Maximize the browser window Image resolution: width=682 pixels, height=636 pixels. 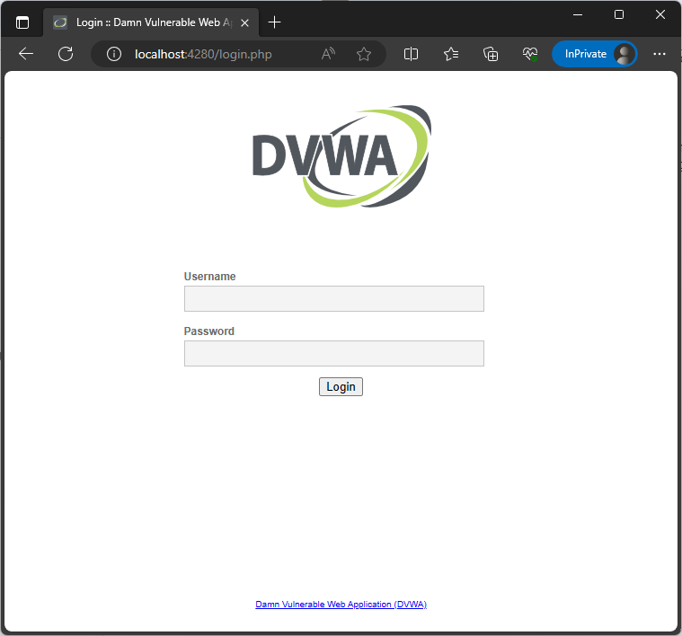[619, 14]
